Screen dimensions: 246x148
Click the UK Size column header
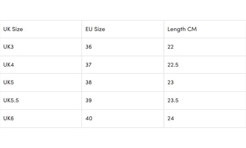[x=13, y=29]
